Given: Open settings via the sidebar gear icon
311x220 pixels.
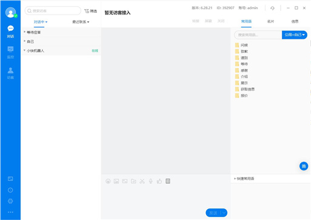Looking at the screenshot, I should click(10, 201).
